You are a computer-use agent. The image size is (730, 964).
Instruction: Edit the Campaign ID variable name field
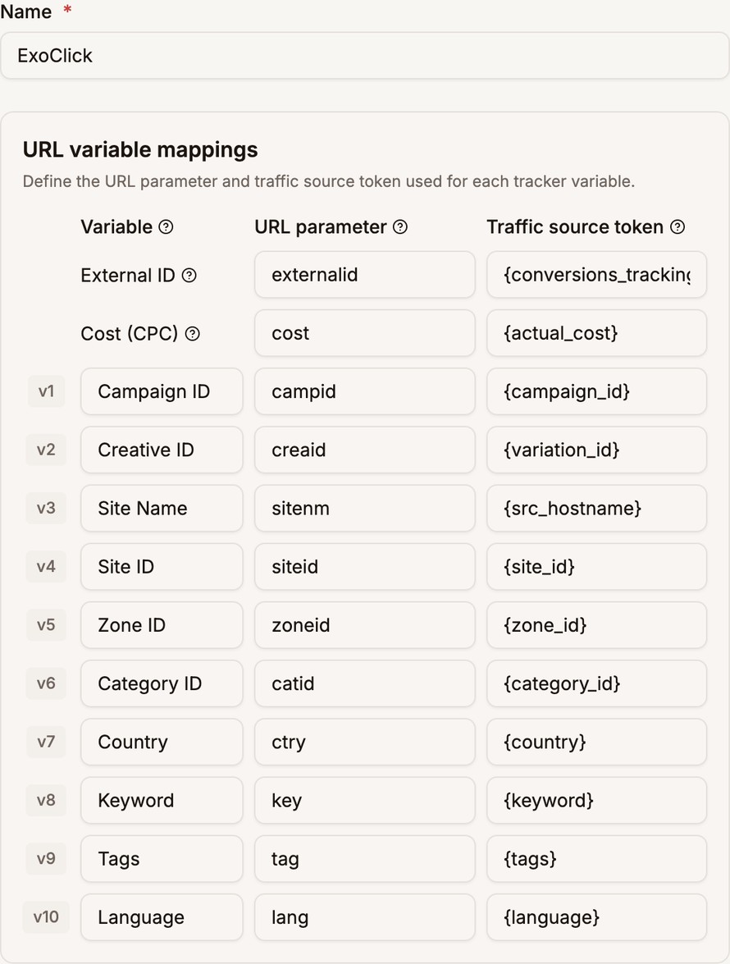[162, 391]
